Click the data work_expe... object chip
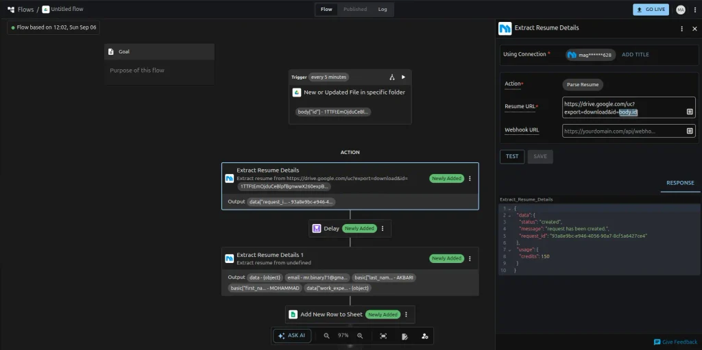Image resolution: width=702 pixels, height=350 pixels. point(337,288)
